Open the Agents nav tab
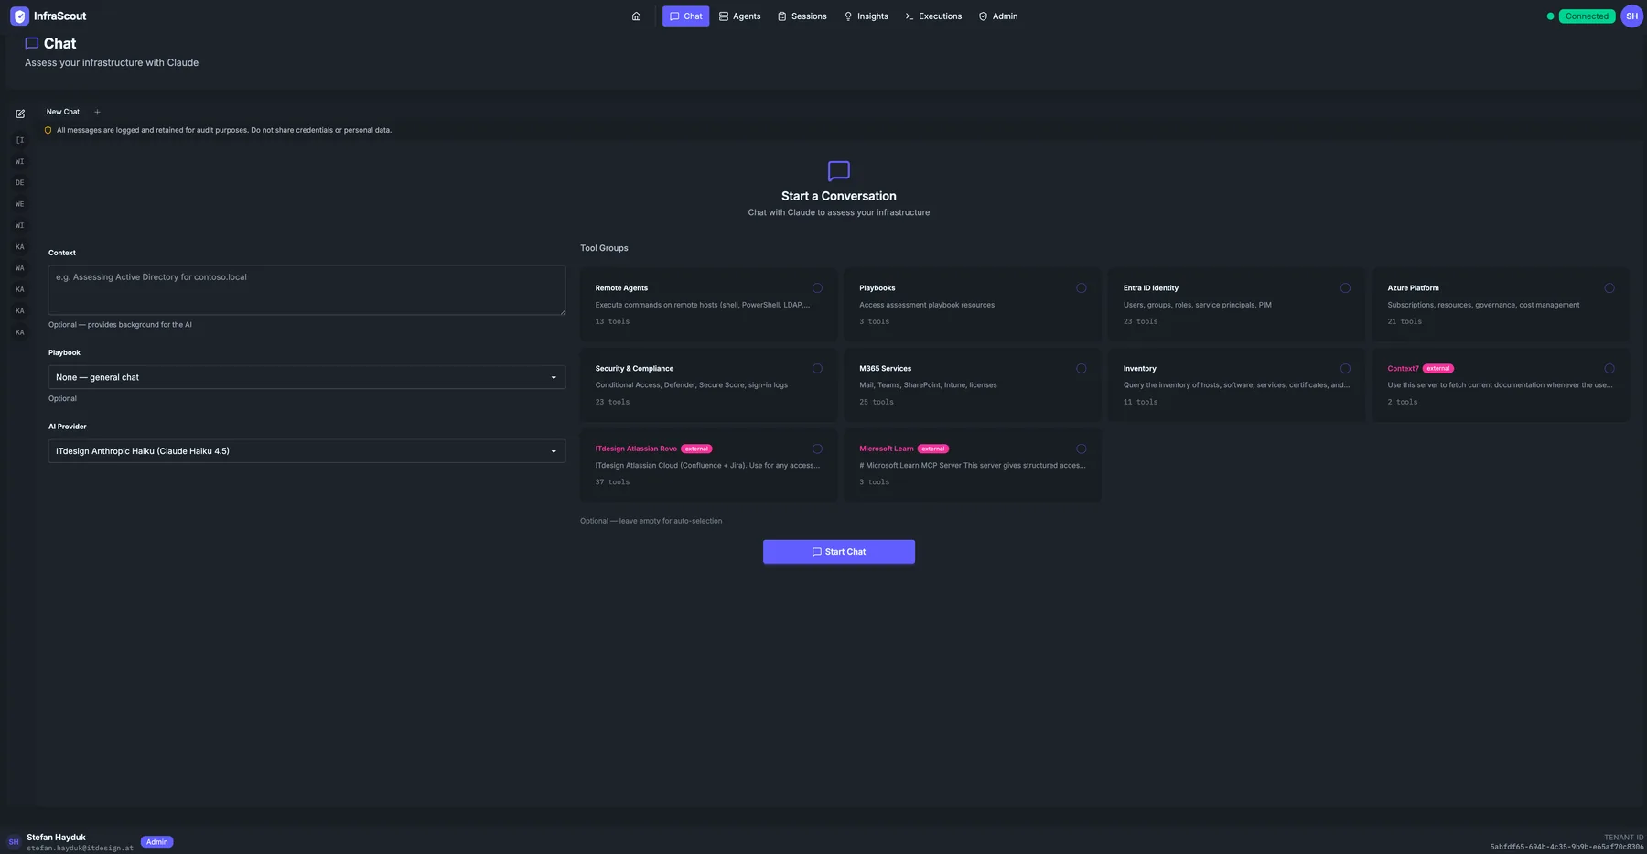This screenshot has height=854, width=1647. (739, 16)
